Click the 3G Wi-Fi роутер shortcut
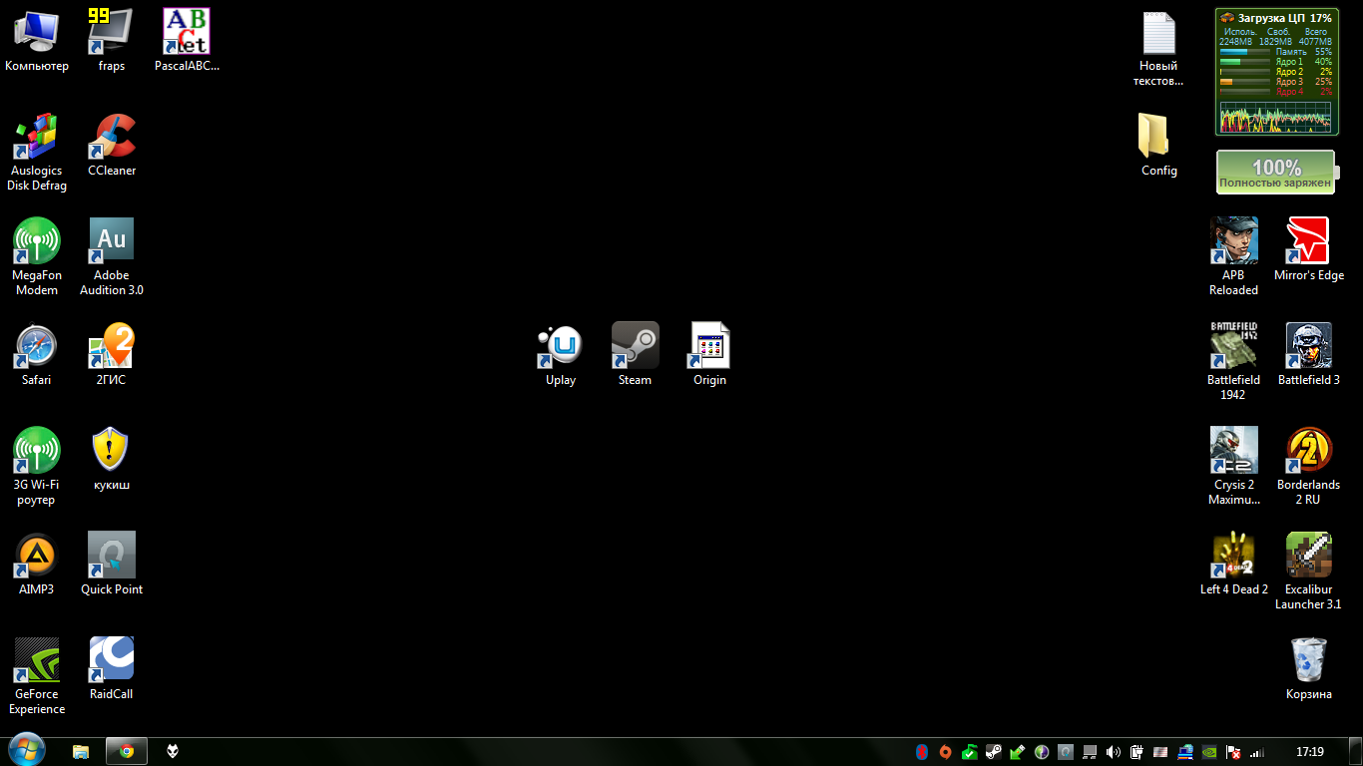The height and width of the screenshot is (766, 1363). (x=37, y=466)
